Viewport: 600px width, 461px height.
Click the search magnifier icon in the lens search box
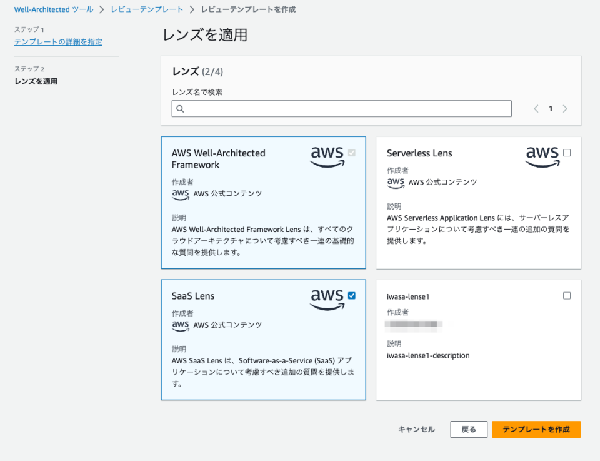pos(181,108)
